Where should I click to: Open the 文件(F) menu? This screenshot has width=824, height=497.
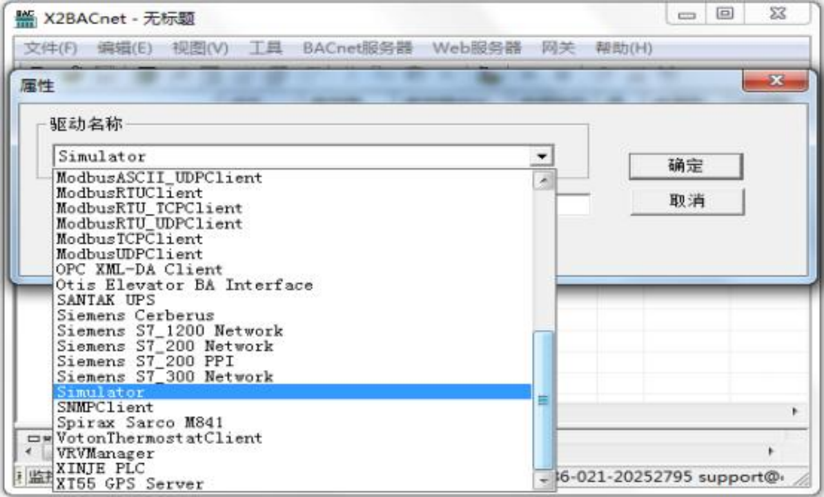point(50,48)
